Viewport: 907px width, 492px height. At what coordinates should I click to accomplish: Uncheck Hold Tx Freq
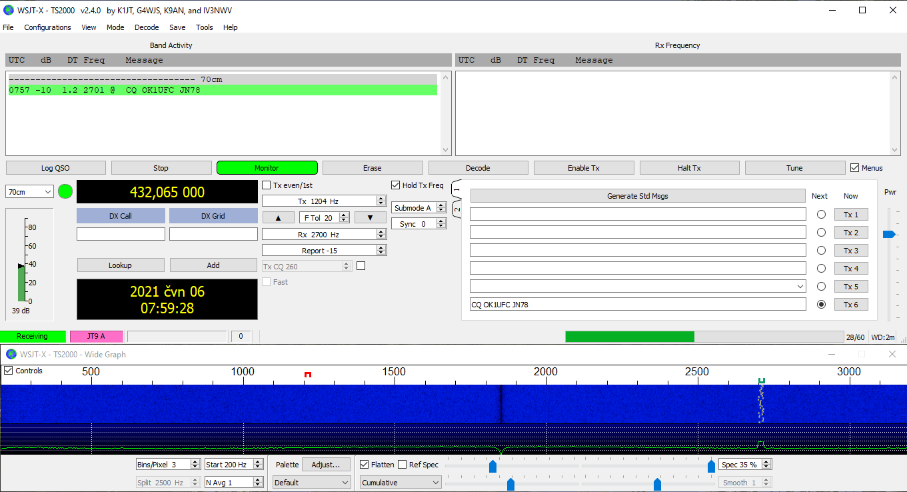(396, 185)
